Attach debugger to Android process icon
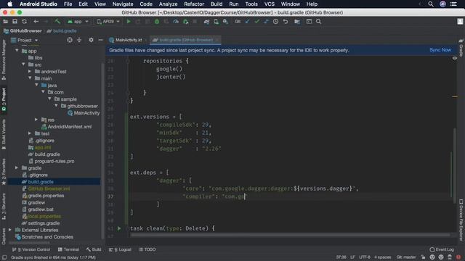 (x=185, y=22)
